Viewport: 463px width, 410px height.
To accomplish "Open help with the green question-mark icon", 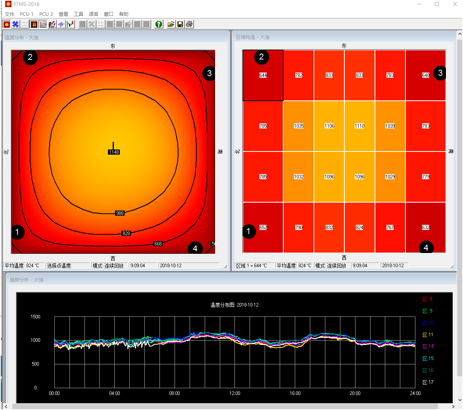I will (x=159, y=24).
